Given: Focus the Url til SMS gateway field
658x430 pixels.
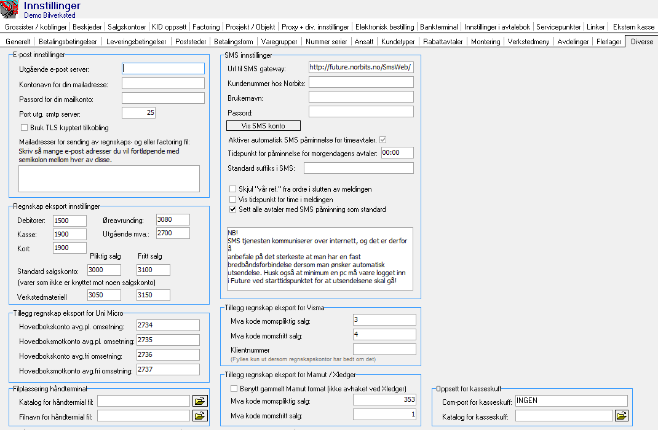Looking at the screenshot, I should tap(361, 67).
